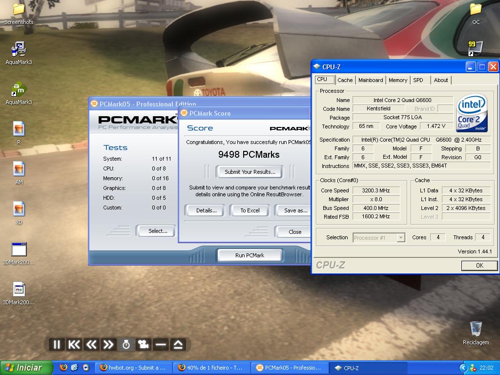500x375 pixels.
Task: Click the eject icon in overlay bar
Action: (x=178, y=345)
